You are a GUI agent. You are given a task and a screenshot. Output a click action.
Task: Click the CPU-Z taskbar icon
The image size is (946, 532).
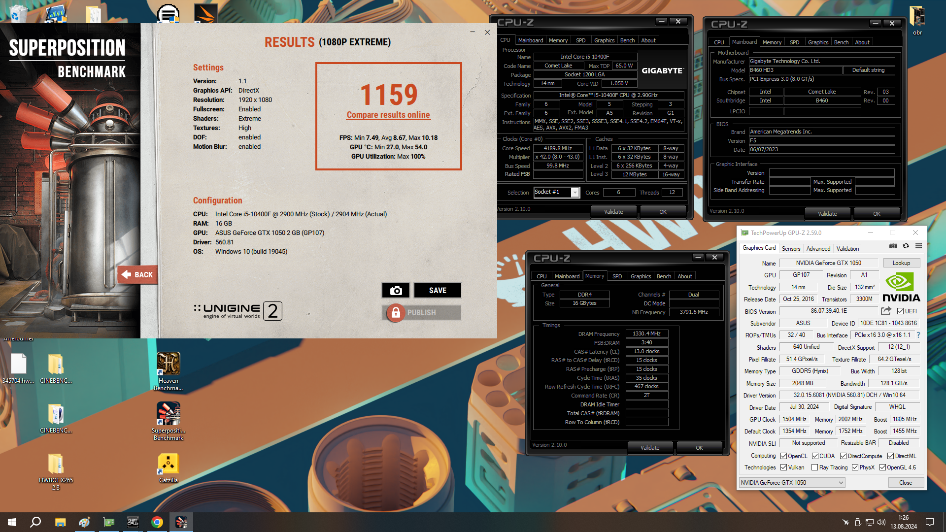[x=133, y=522]
